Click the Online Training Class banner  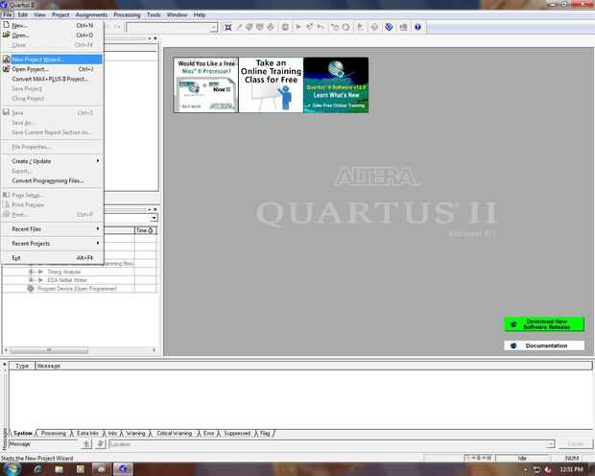pos(271,84)
